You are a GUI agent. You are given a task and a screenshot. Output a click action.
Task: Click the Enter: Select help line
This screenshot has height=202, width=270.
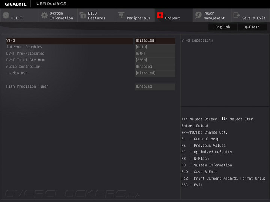(195, 126)
